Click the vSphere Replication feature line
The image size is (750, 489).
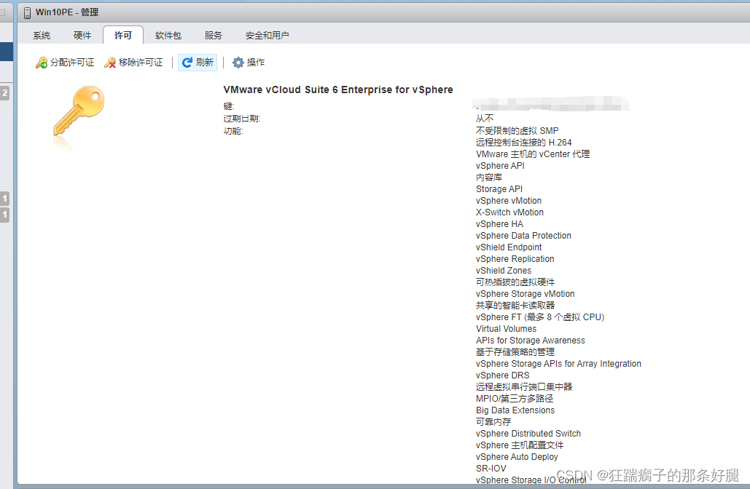(x=515, y=259)
